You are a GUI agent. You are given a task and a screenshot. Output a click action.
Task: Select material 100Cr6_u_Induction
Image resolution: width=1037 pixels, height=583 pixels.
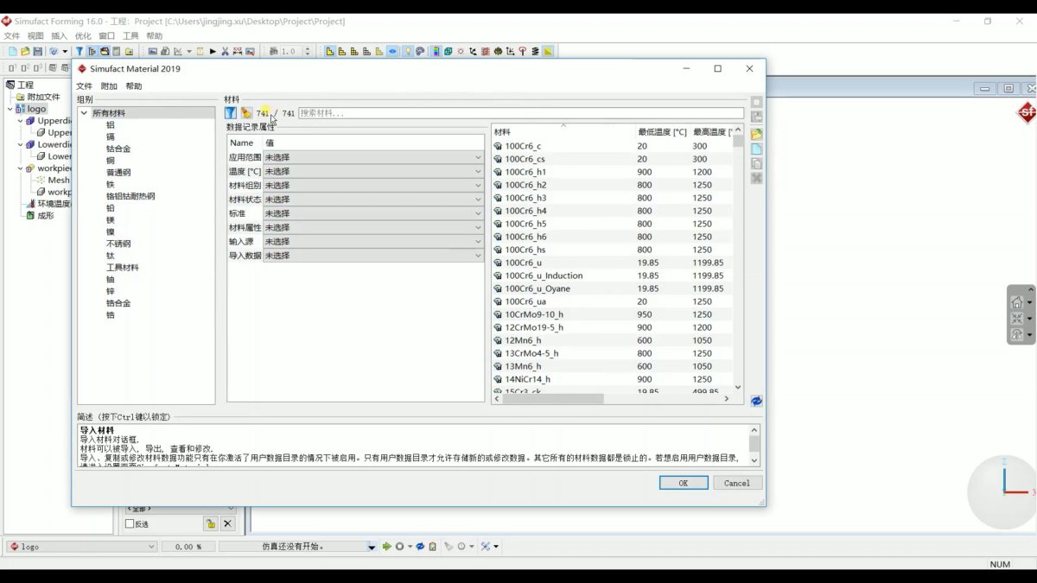(x=544, y=276)
